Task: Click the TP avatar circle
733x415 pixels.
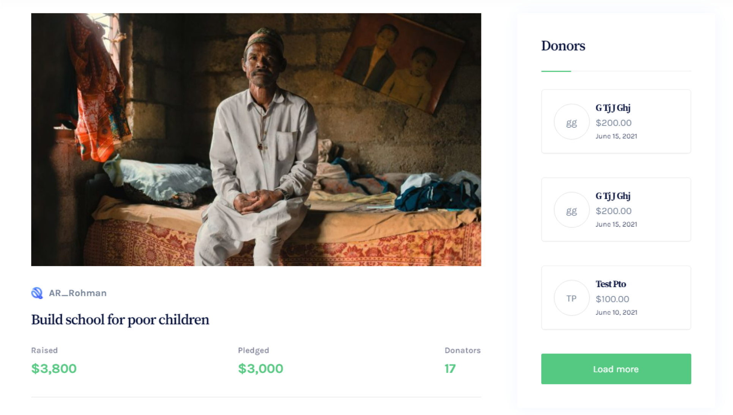Action: [571, 298]
